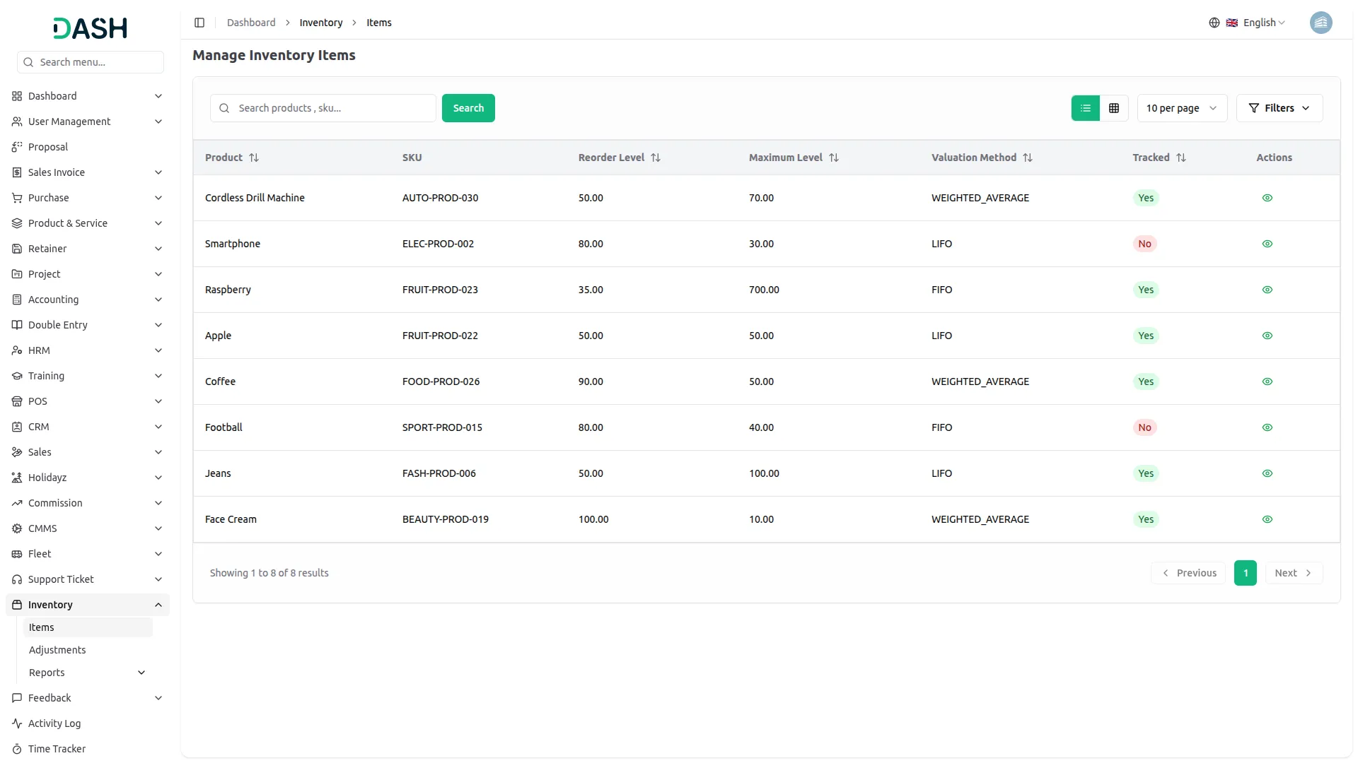The height and width of the screenshot is (763, 1358).
Task: Switch to grid view layout icon
Action: point(1114,108)
